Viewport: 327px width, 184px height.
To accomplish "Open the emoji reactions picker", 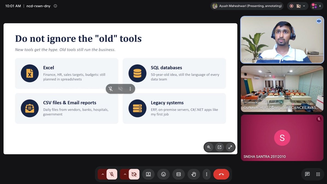I will [x=163, y=174].
